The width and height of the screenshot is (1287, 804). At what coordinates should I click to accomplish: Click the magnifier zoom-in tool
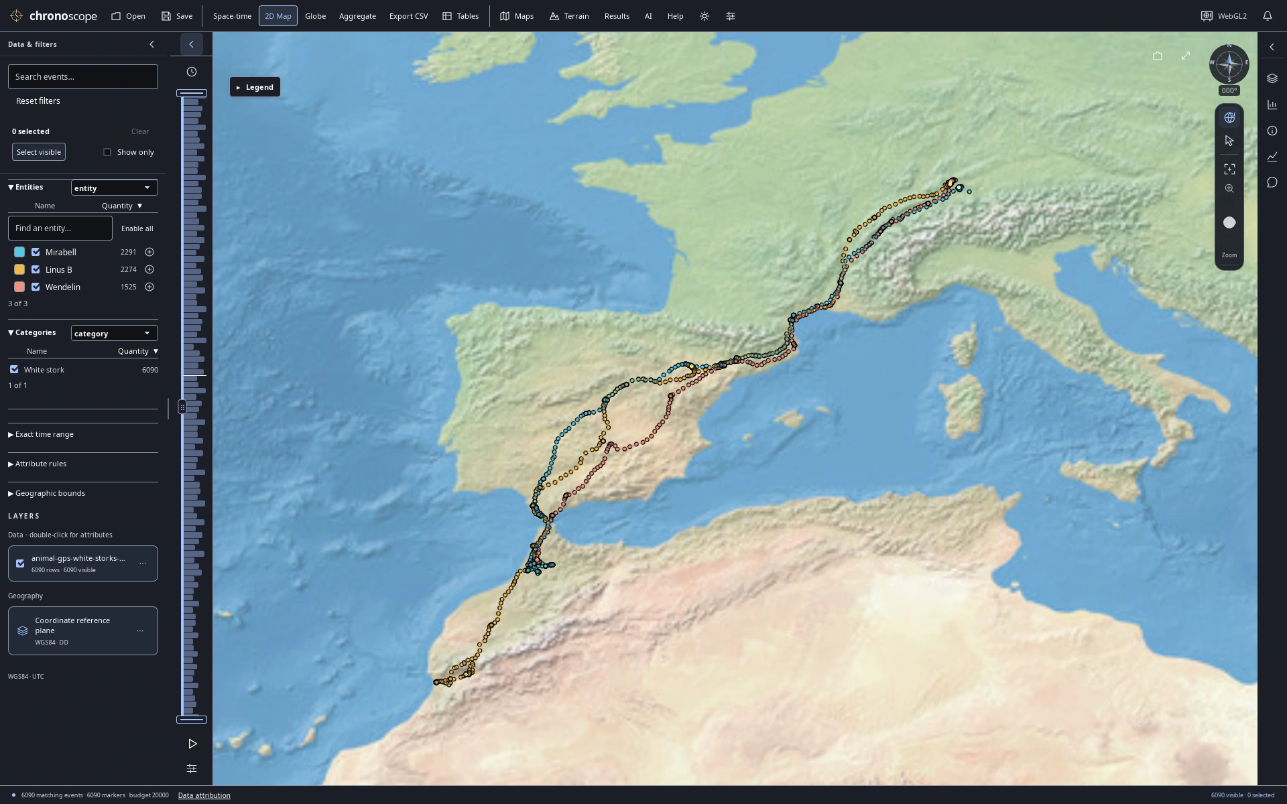tap(1229, 189)
